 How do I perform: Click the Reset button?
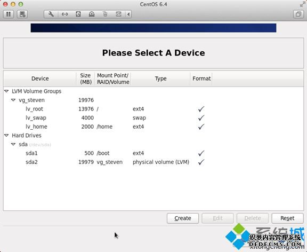287,218
